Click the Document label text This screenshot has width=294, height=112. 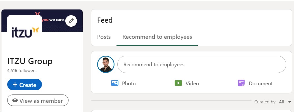pyautogui.click(x=261, y=84)
